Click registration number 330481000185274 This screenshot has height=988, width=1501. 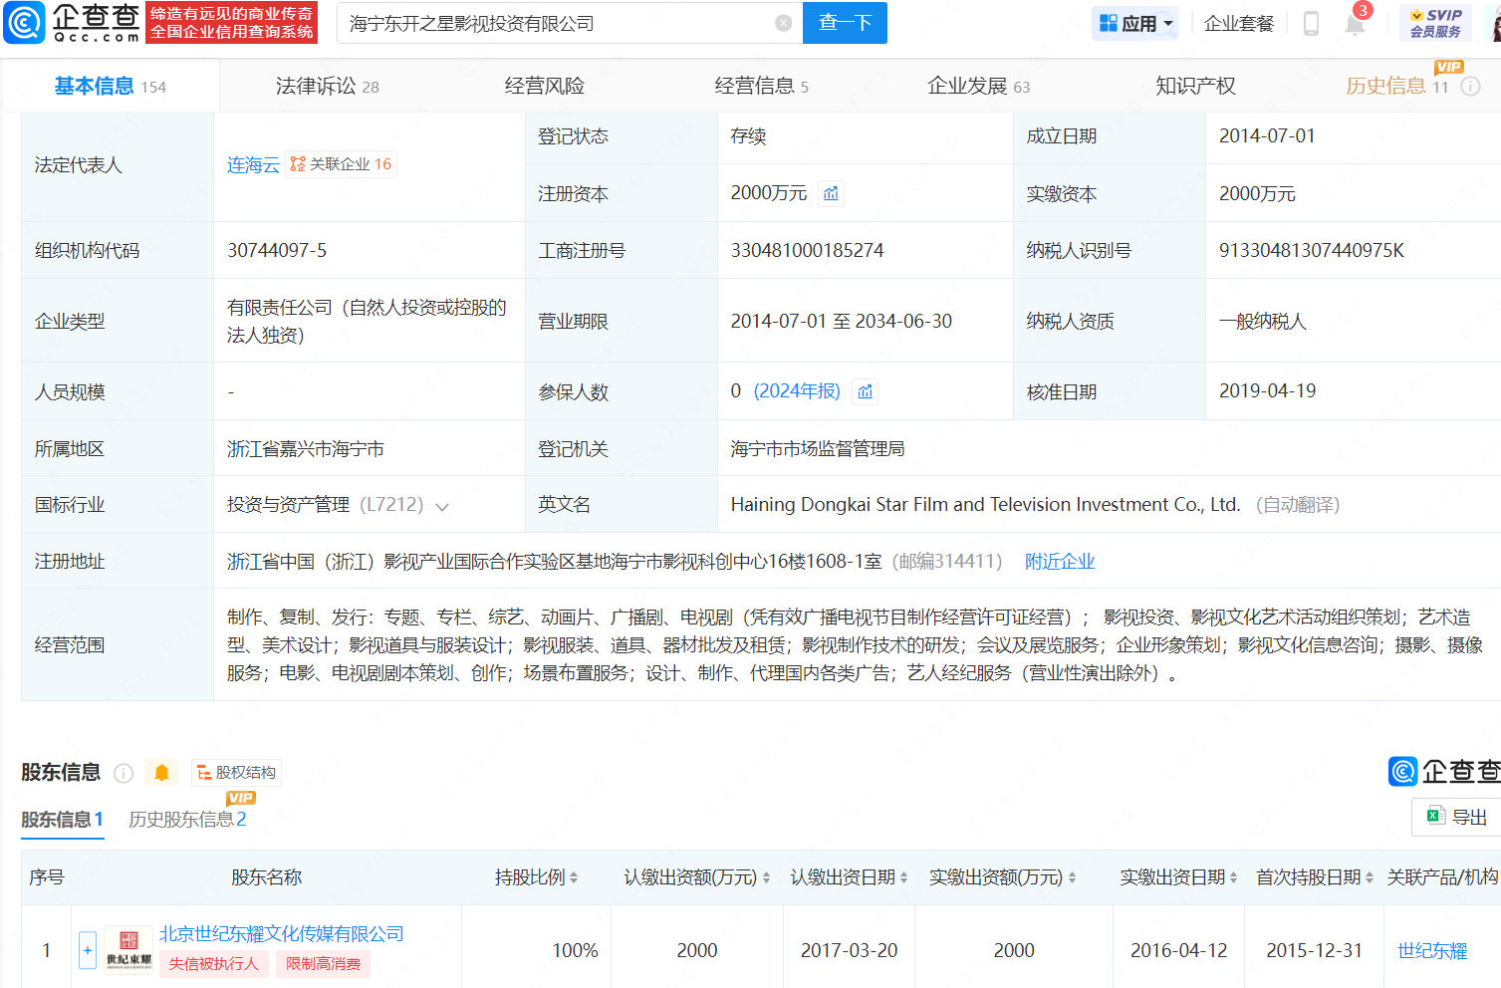(807, 251)
